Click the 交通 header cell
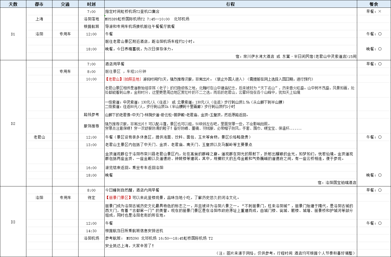The width and height of the screenshot is (391, 257). [65, 4]
